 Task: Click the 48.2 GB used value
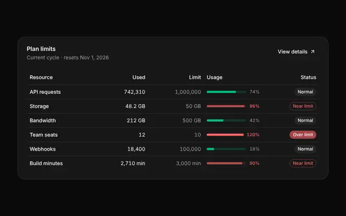[x=135, y=106]
